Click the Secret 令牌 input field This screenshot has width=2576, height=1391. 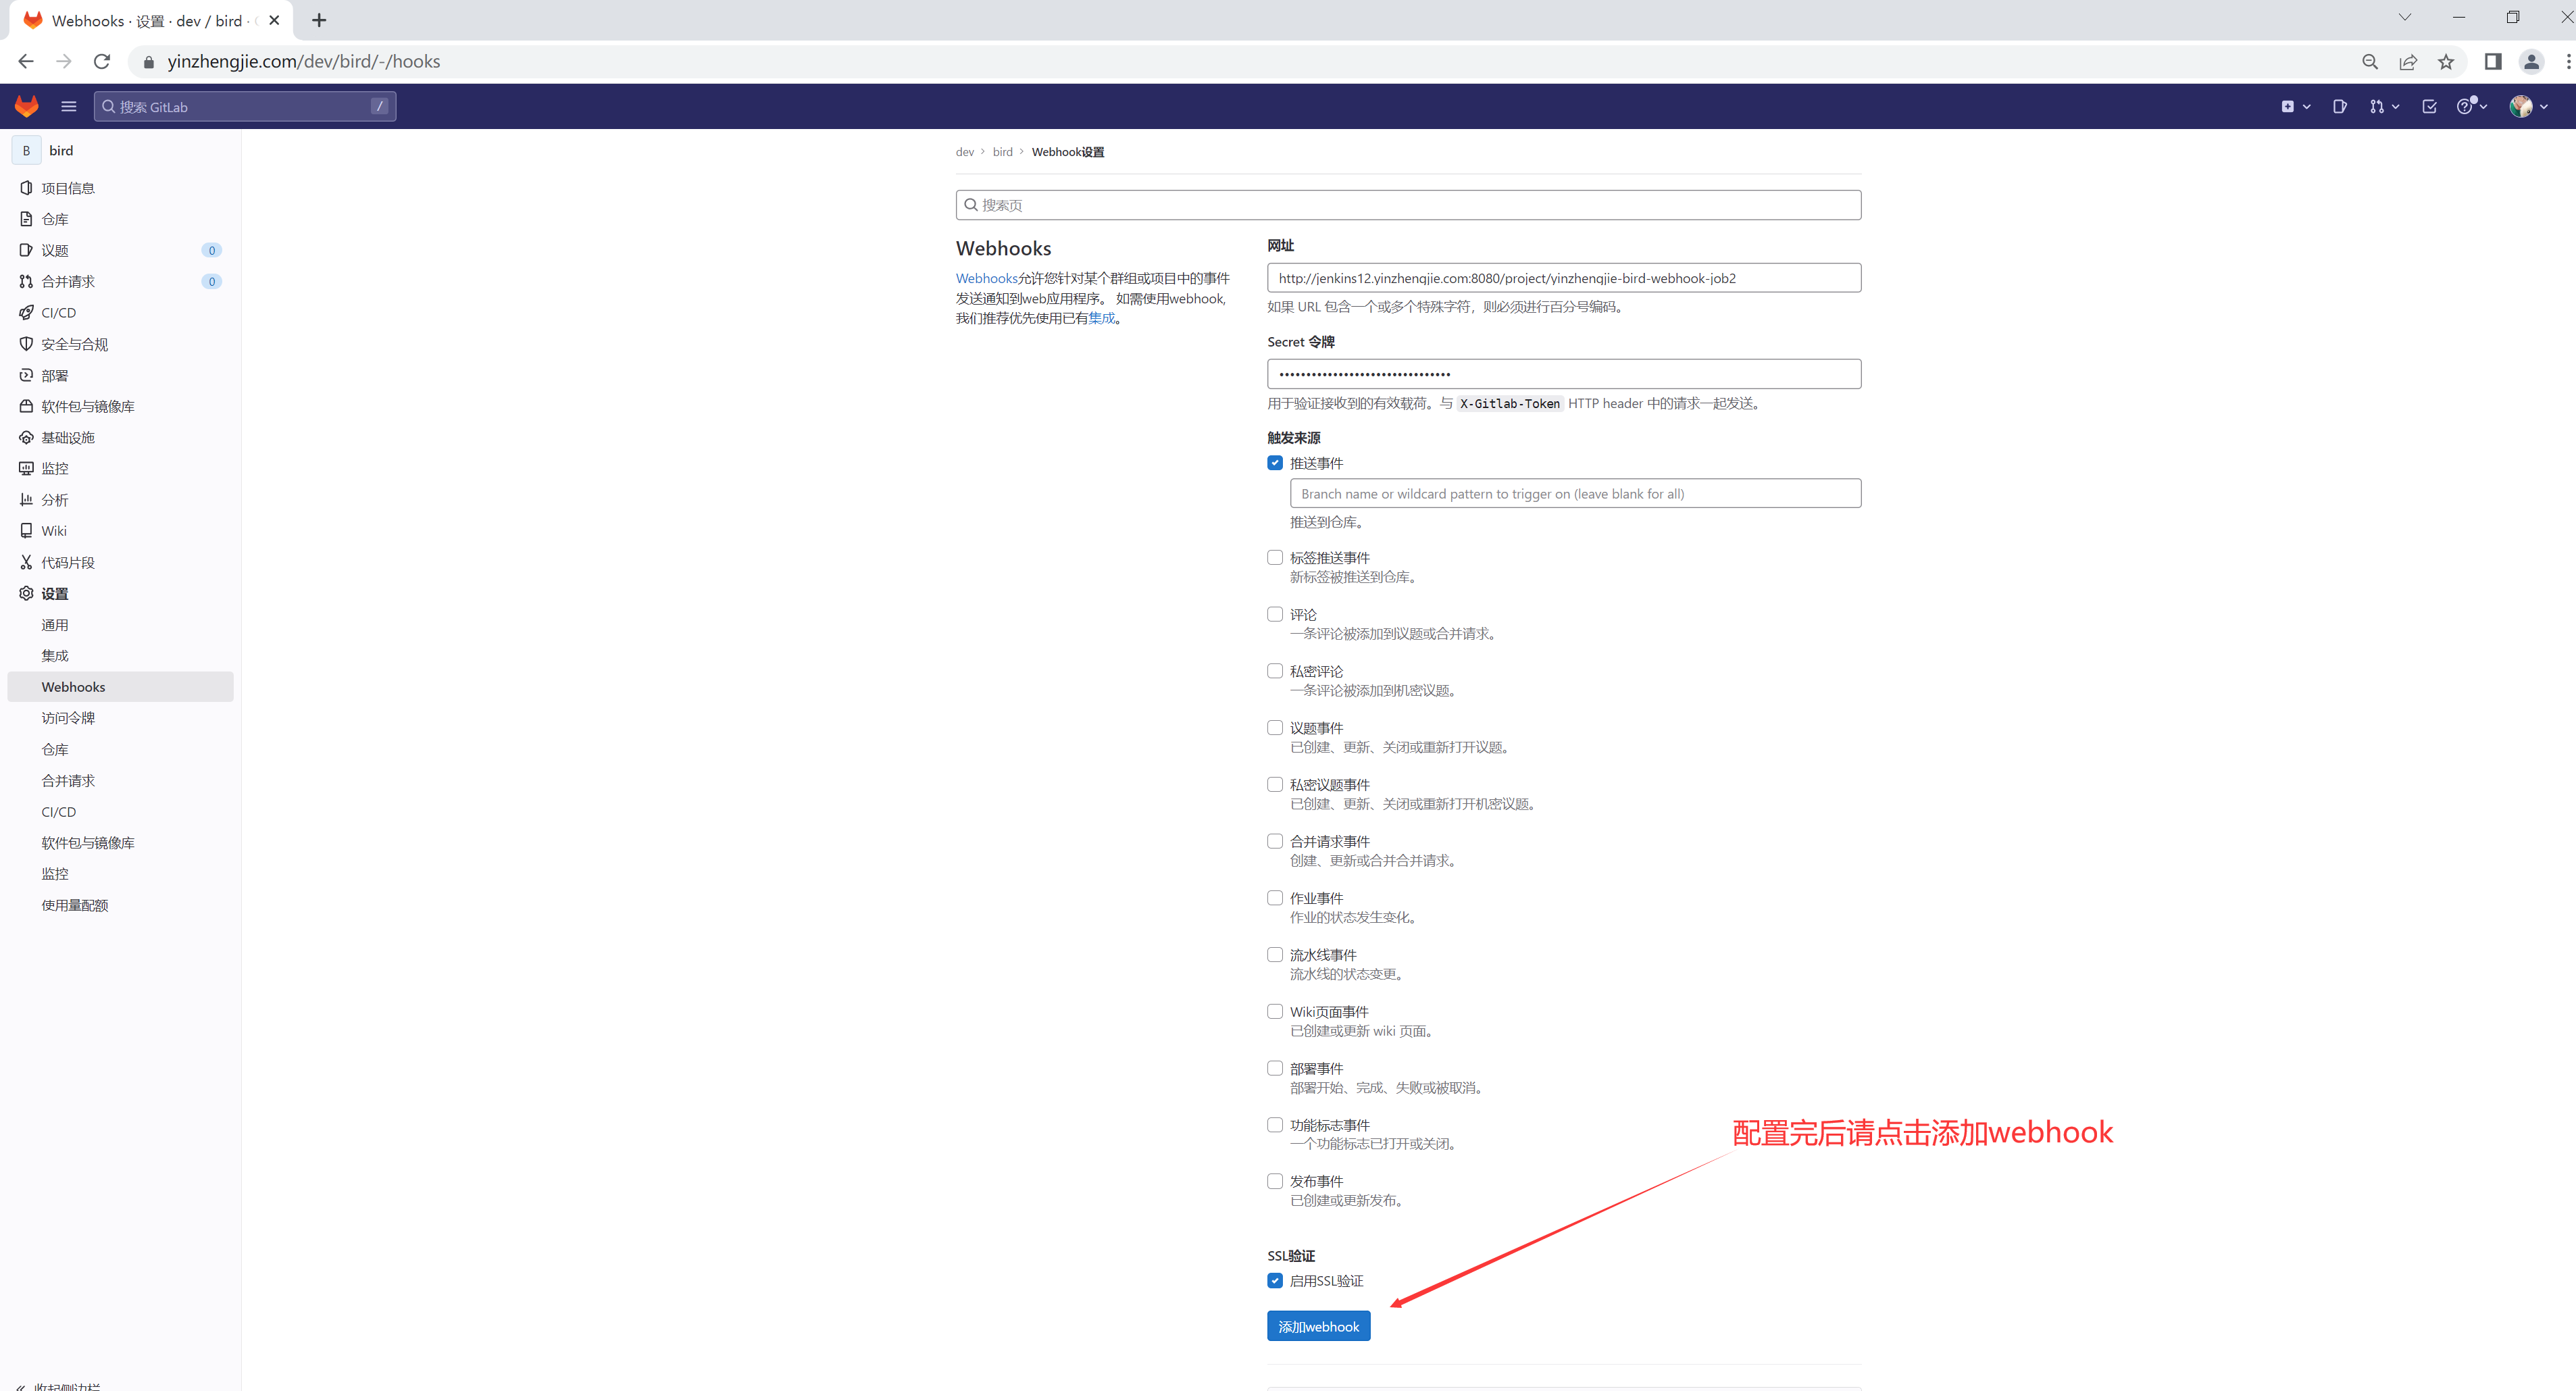pyautogui.click(x=1563, y=374)
